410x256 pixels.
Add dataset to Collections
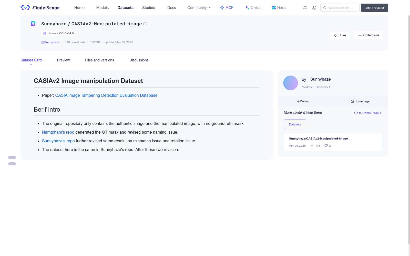[368, 35]
